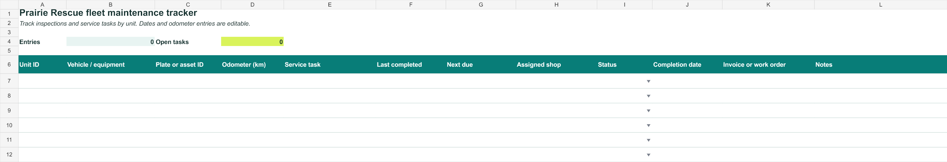Click the Track inspections subtitle text
Image resolution: width=947 pixels, height=162 pixels.
pyautogui.click(x=135, y=24)
